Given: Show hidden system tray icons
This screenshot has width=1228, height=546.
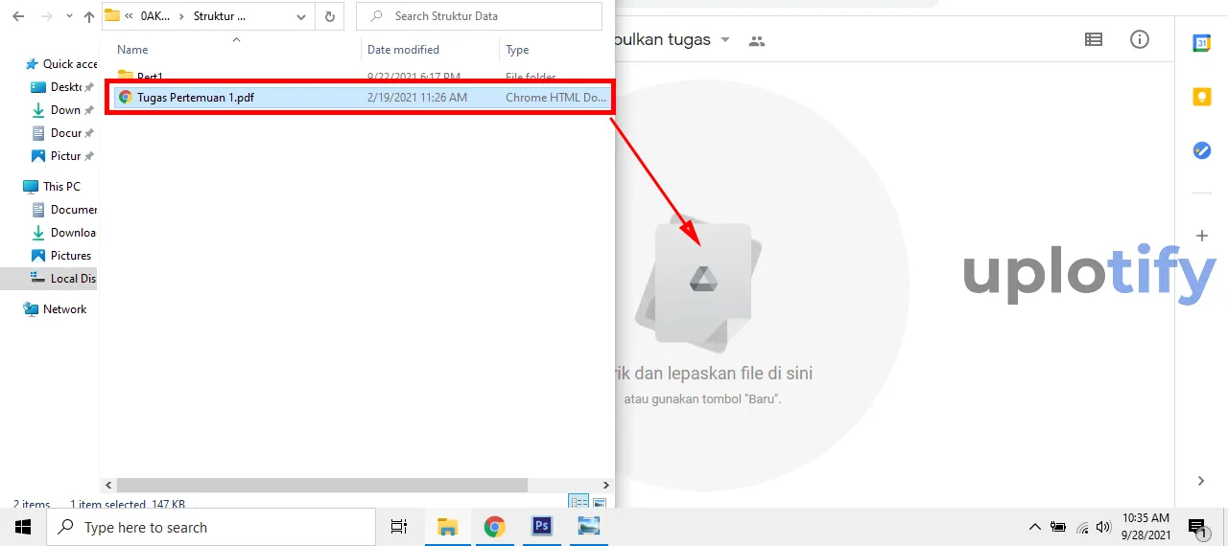Looking at the screenshot, I should click(1034, 527).
